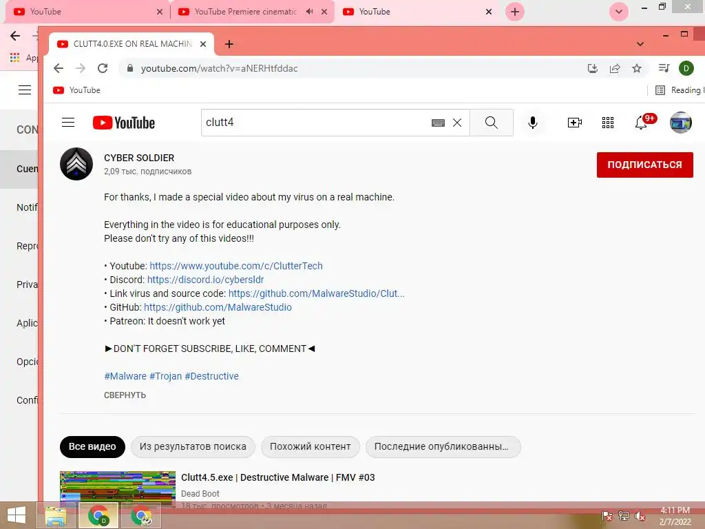Click the #Trojan hashtag
The width and height of the screenshot is (705, 529).
click(x=165, y=376)
